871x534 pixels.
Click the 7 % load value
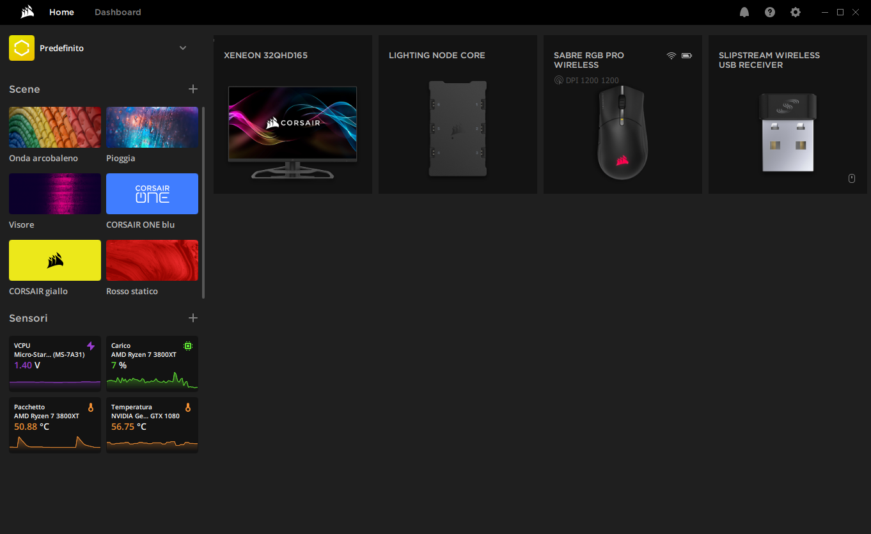click(x=119, y=365)
